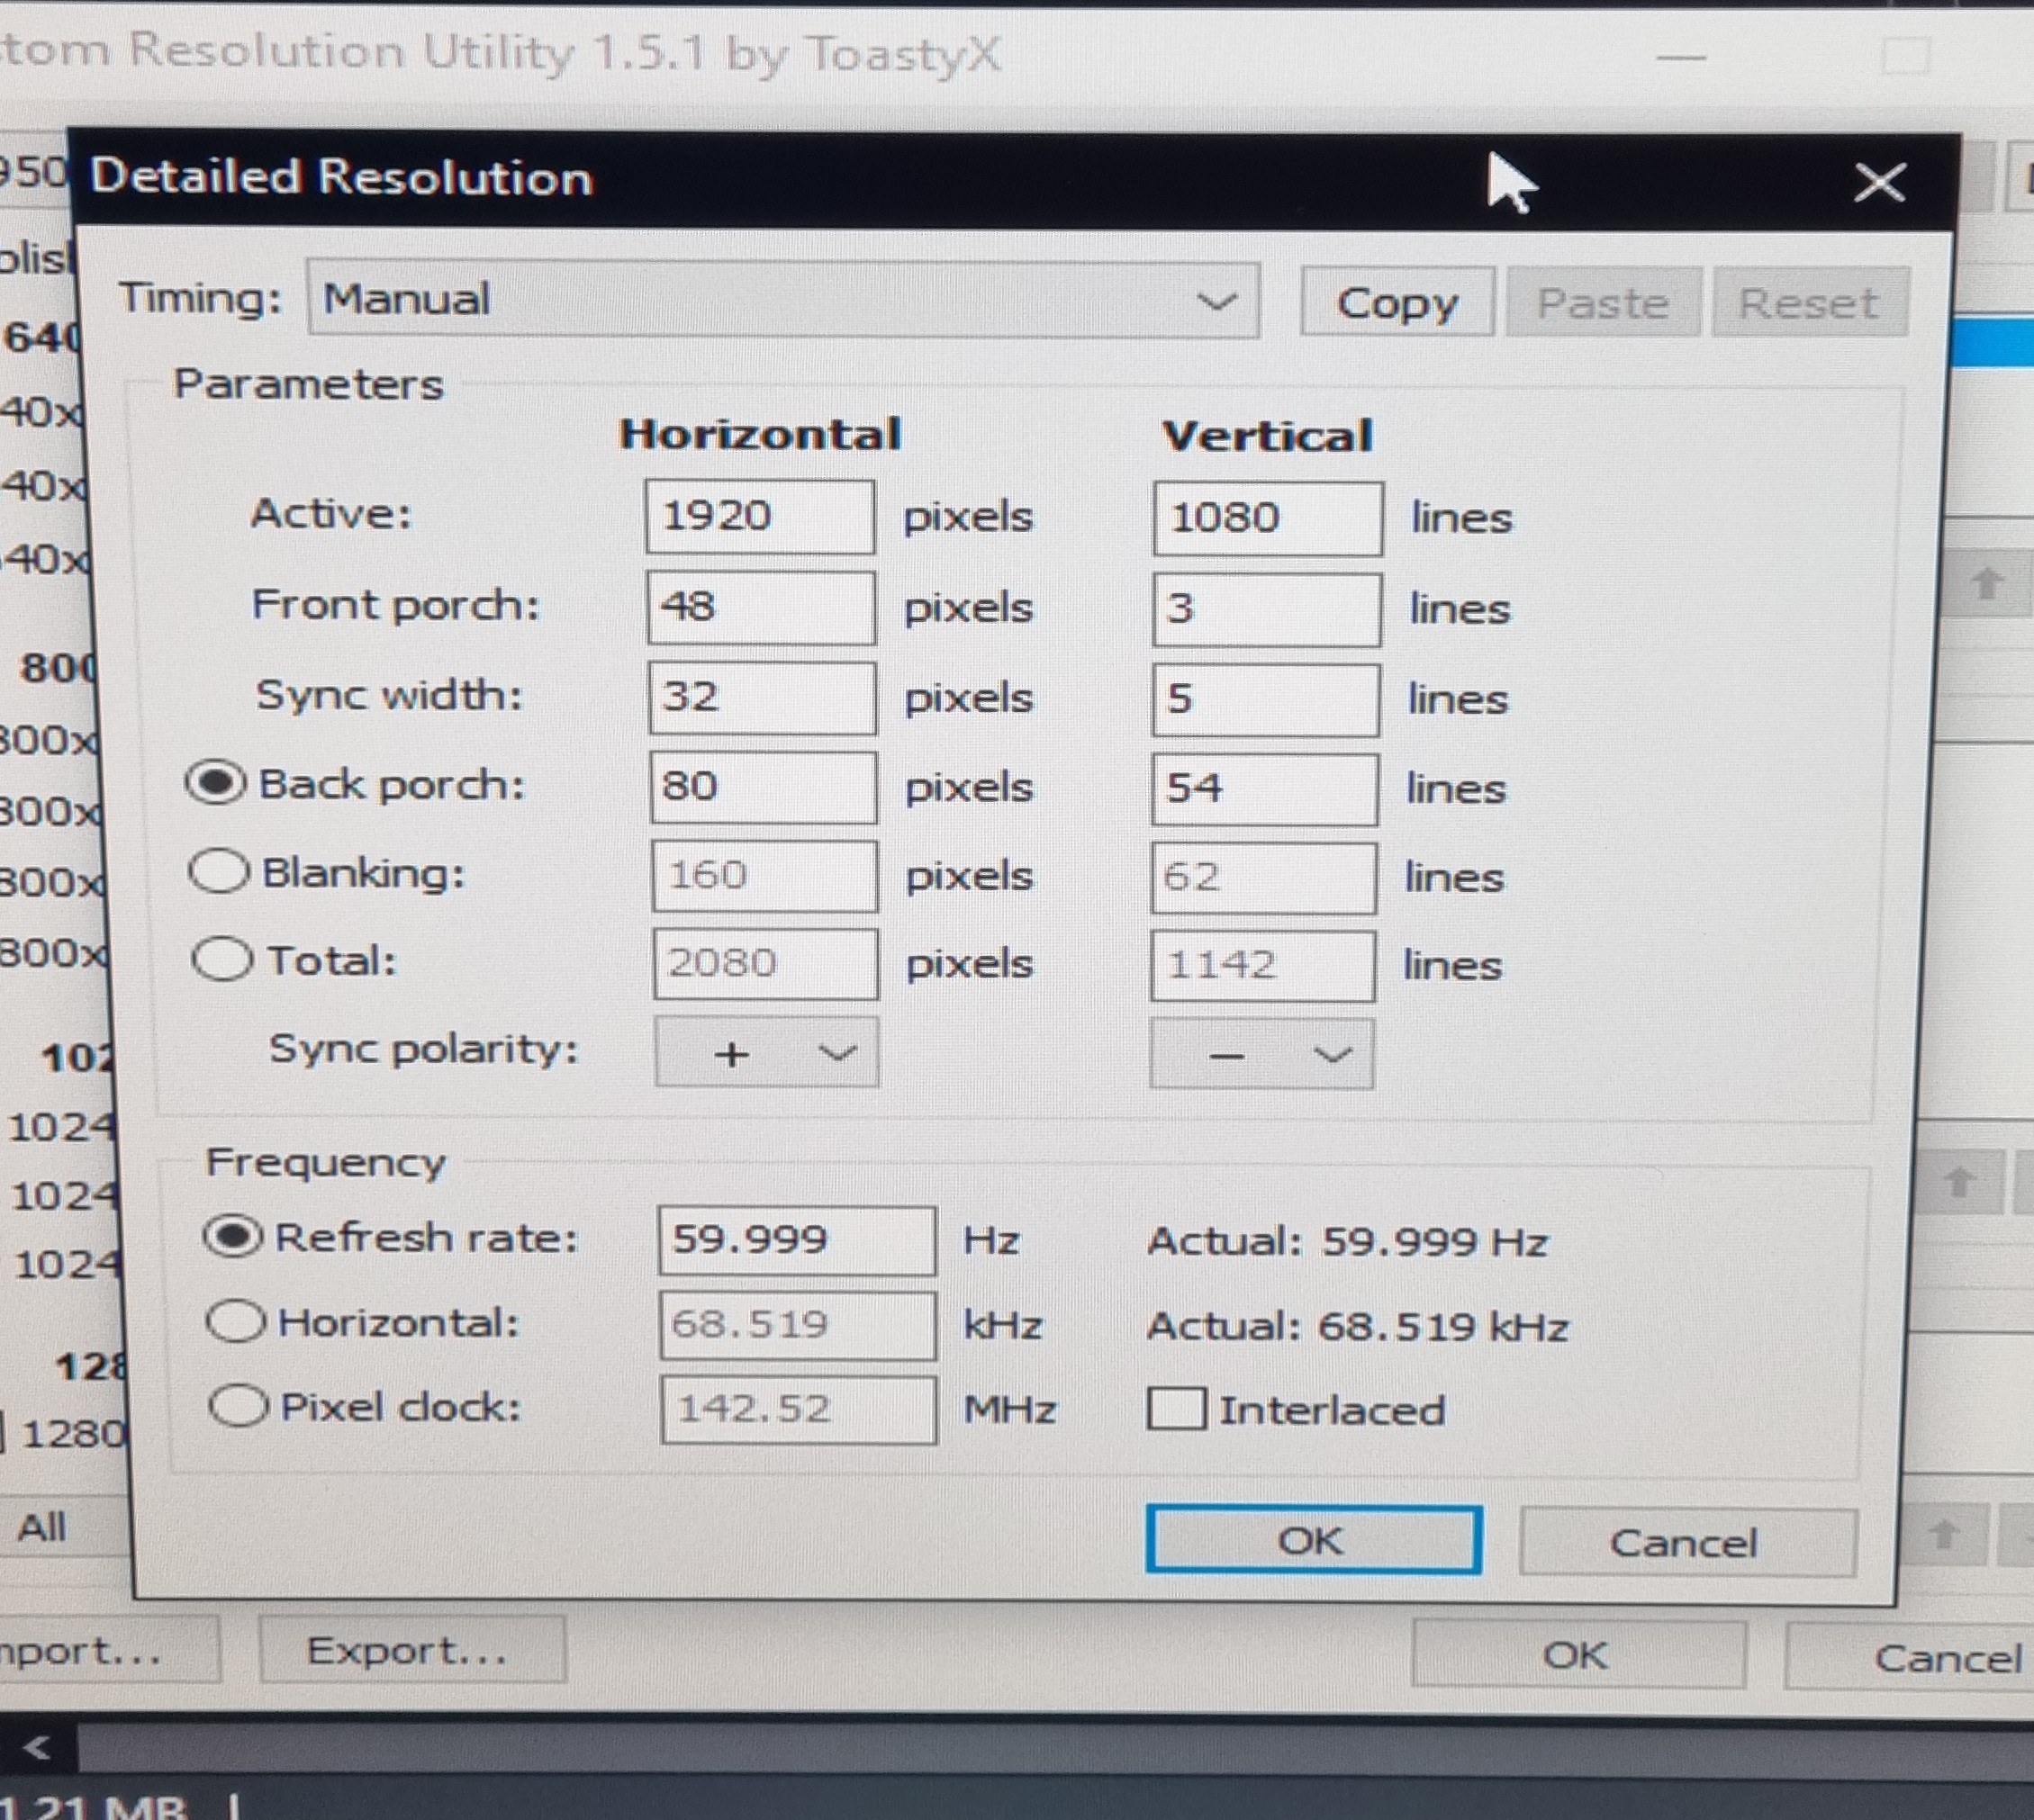Select the Blanking radio button
Viewport: 2034px width, 1820px height.
tap(219, 871)
